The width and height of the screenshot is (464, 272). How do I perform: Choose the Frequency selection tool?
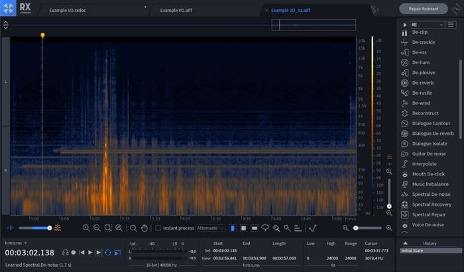click(254, 228)
